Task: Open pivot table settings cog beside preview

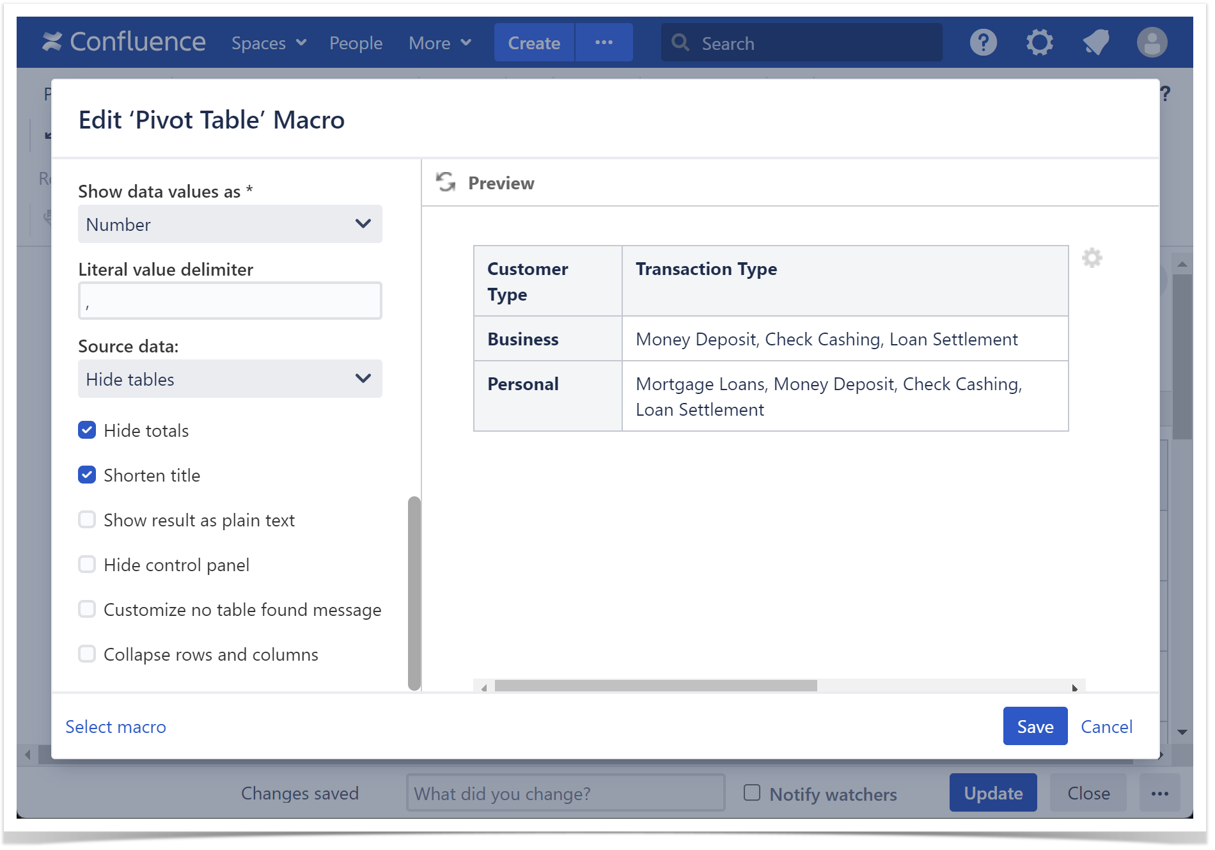Action: [1092, 258]
